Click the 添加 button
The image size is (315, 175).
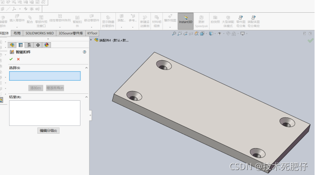click(35, 88)
